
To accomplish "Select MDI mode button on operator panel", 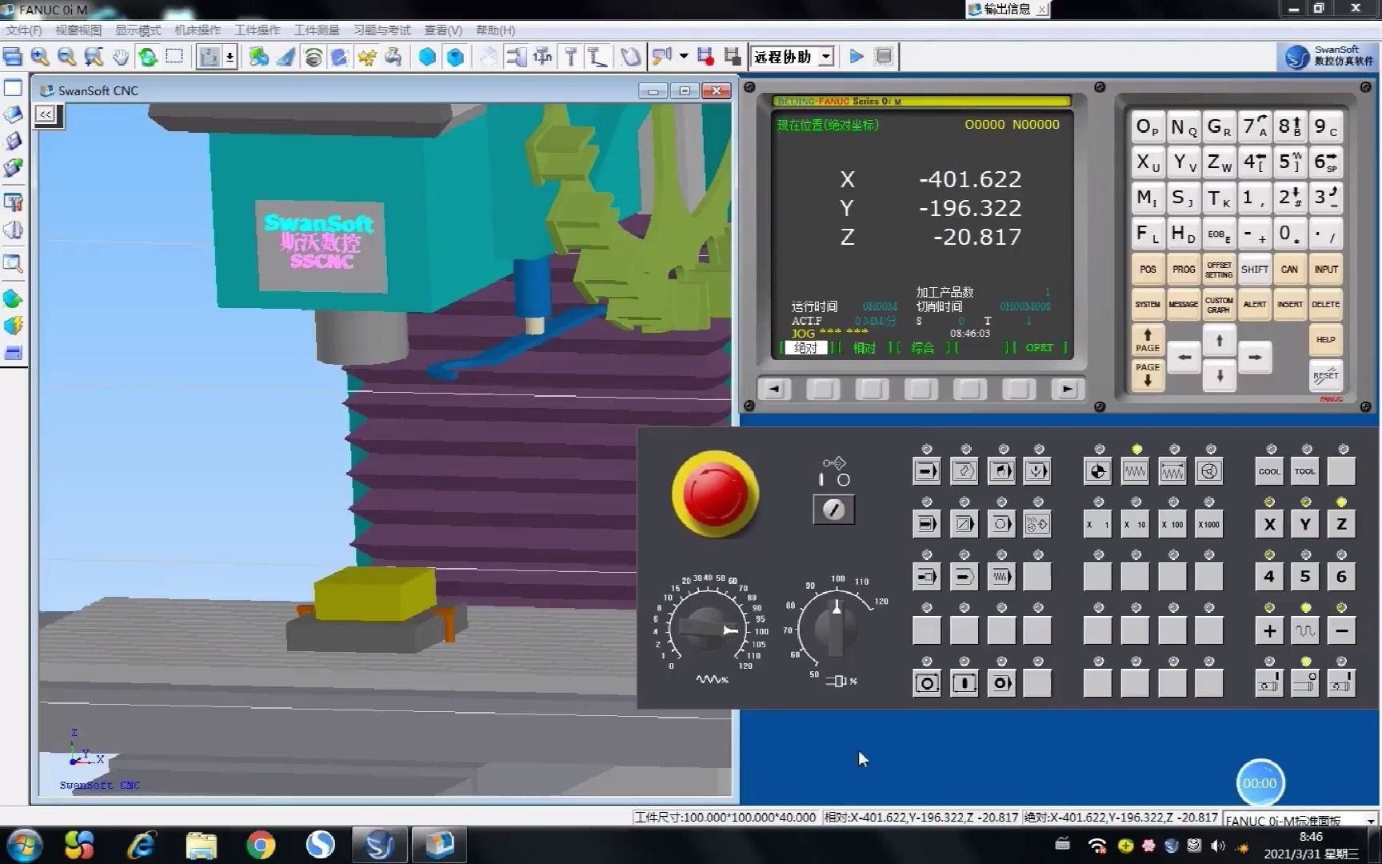I will pos(1001,471).
